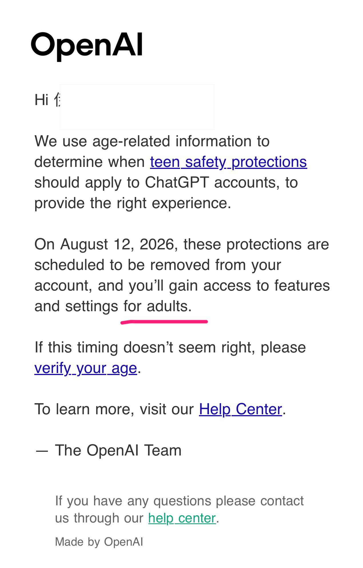Click the 'provide the right experience.' line
Image resolution: width=363 pixels, height=568 pixels.
coord(133,204)
